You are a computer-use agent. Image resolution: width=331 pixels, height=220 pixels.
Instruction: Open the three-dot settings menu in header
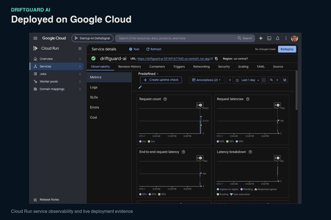tap(286, 38)
